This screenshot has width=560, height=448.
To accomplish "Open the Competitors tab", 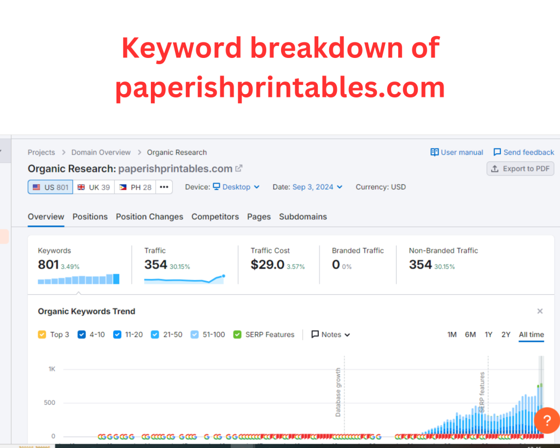I will 215,217.
